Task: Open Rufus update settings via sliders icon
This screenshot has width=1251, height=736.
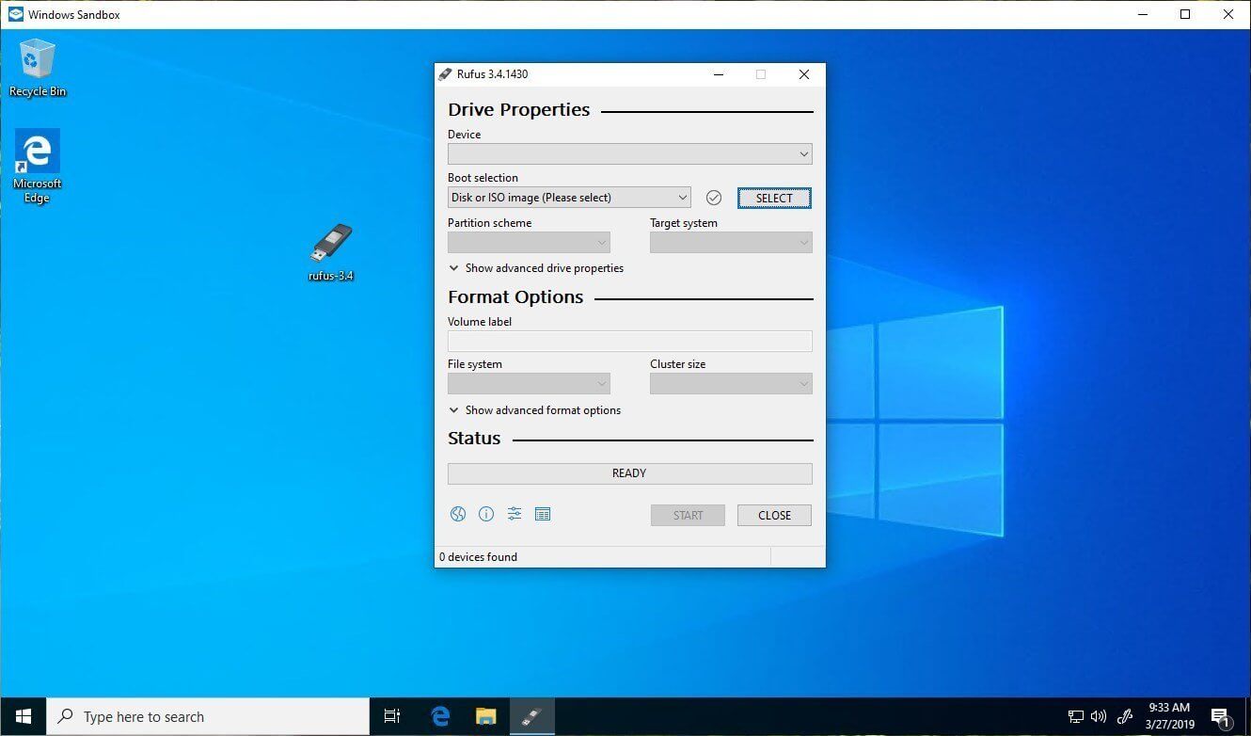Action: (x=515, y=514)
